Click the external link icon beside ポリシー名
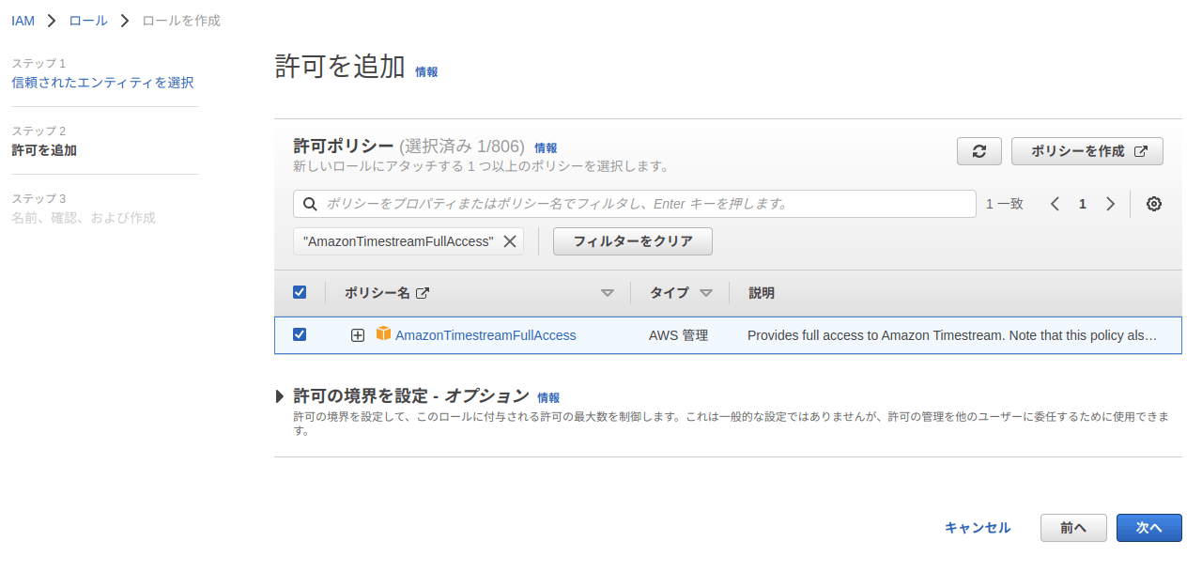The width and height of the screenshot is (1202, 572). click(x=423, y=293)
